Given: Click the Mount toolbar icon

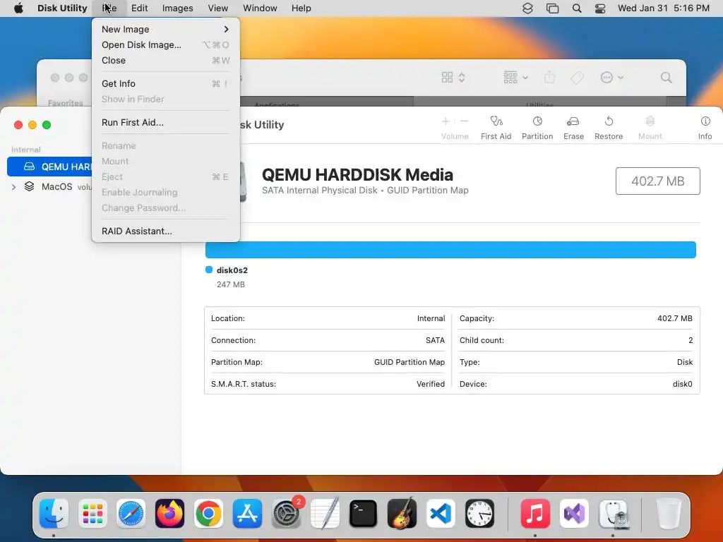Looking at the screenshot, I should (x=650, y=121).
